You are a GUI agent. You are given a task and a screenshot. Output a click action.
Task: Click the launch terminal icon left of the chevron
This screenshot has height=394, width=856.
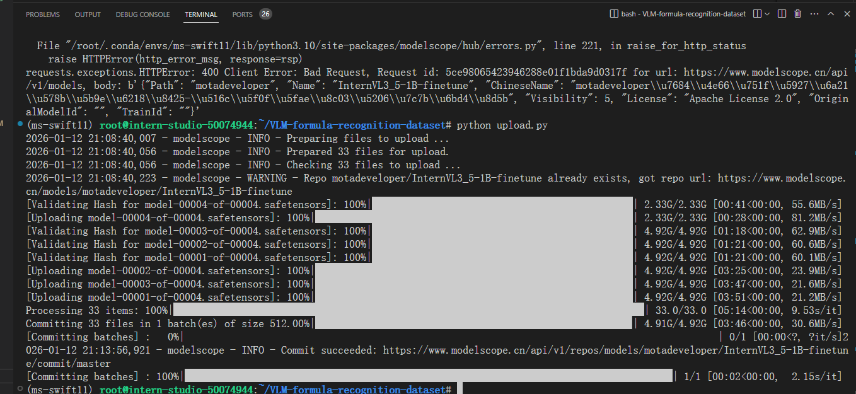click(758, 14)
